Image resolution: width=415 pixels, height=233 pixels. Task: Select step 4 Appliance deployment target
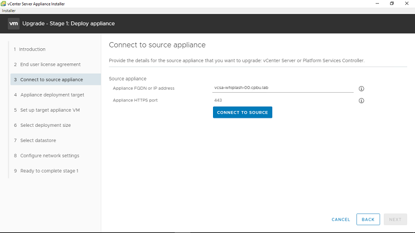[49, 95]
